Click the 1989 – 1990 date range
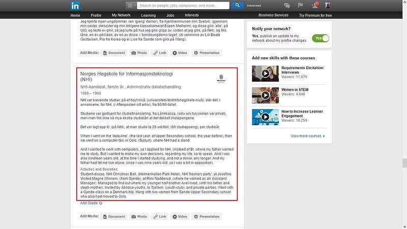 tap(91, 93)
